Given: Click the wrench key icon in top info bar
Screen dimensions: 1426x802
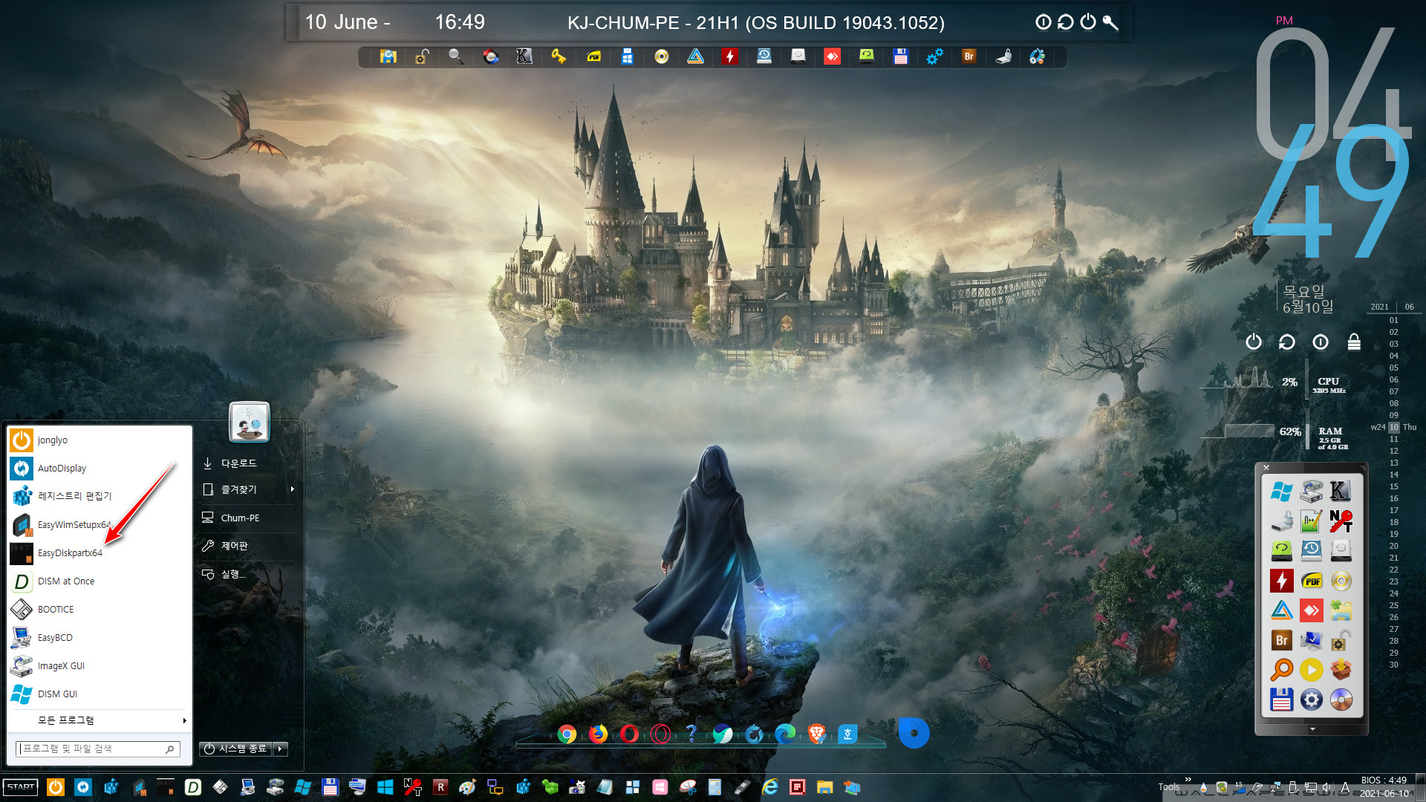Looking at the screenshot, I should tap(1110, 22).
